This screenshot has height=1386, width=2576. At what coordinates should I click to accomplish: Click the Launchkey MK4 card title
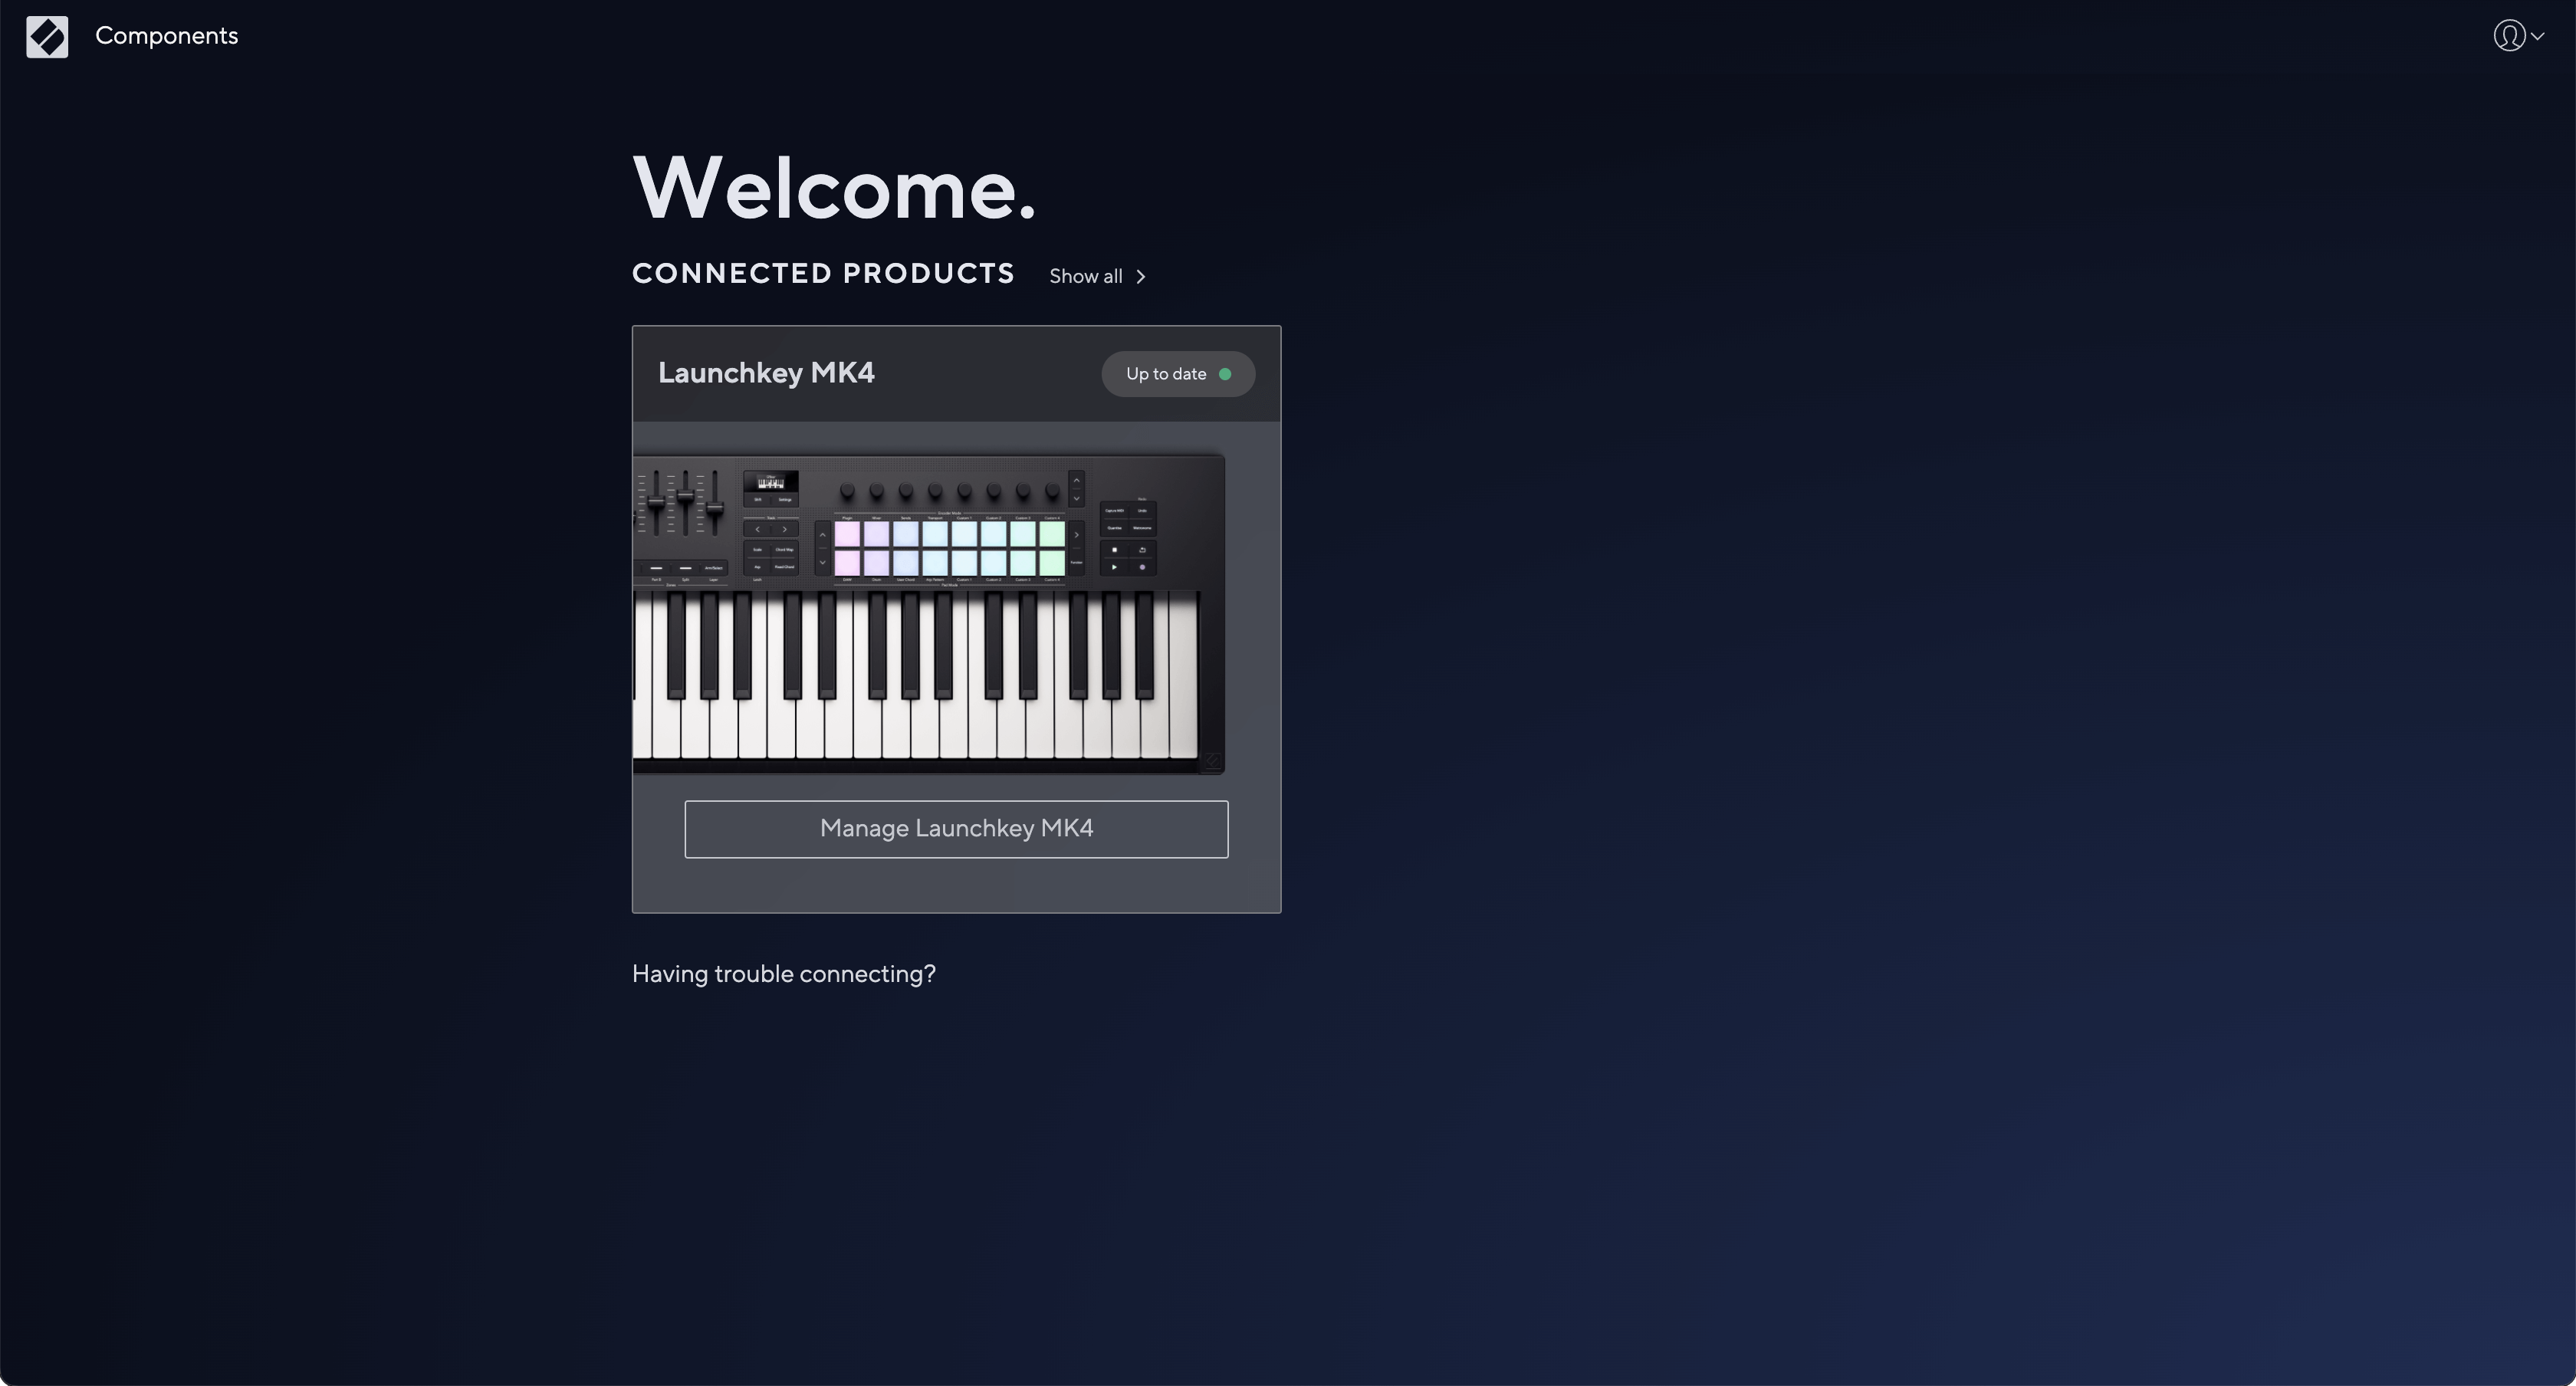(x=766, y=373)
